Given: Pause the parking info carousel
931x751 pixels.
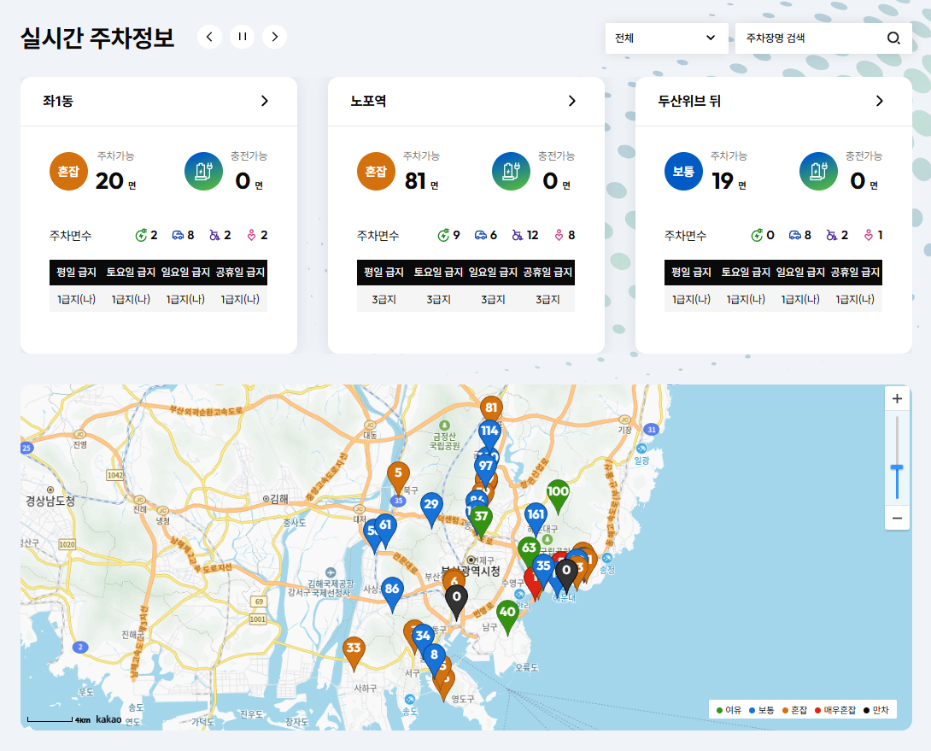Looking at the screenshot, I should pos(243,37).
